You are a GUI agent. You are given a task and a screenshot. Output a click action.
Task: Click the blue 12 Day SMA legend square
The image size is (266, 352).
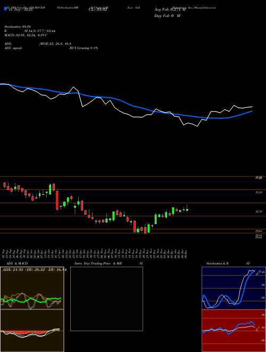click(x=5, y=9)
